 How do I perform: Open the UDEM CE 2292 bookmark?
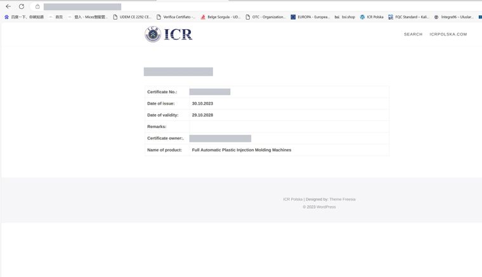click(x=132, y=17)
